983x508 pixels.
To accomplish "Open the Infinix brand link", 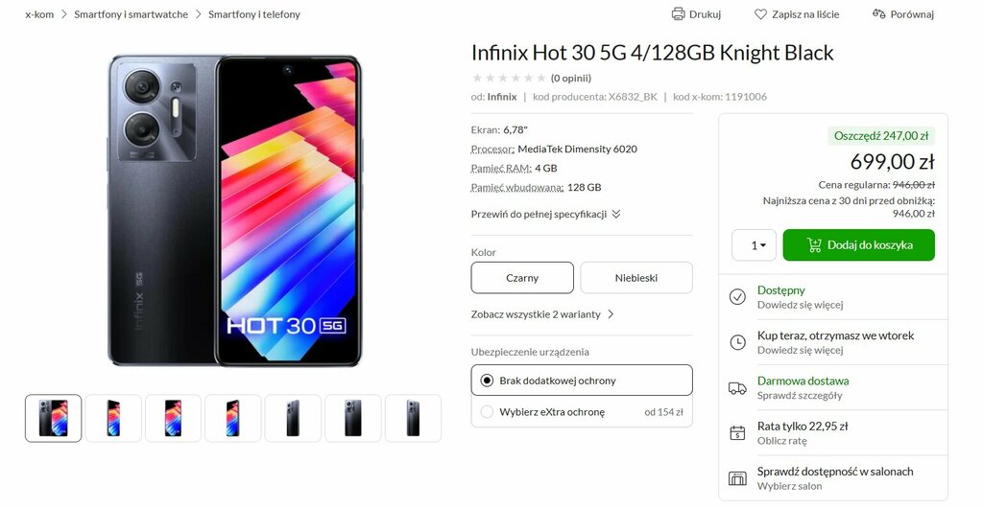I will point(502,97).
